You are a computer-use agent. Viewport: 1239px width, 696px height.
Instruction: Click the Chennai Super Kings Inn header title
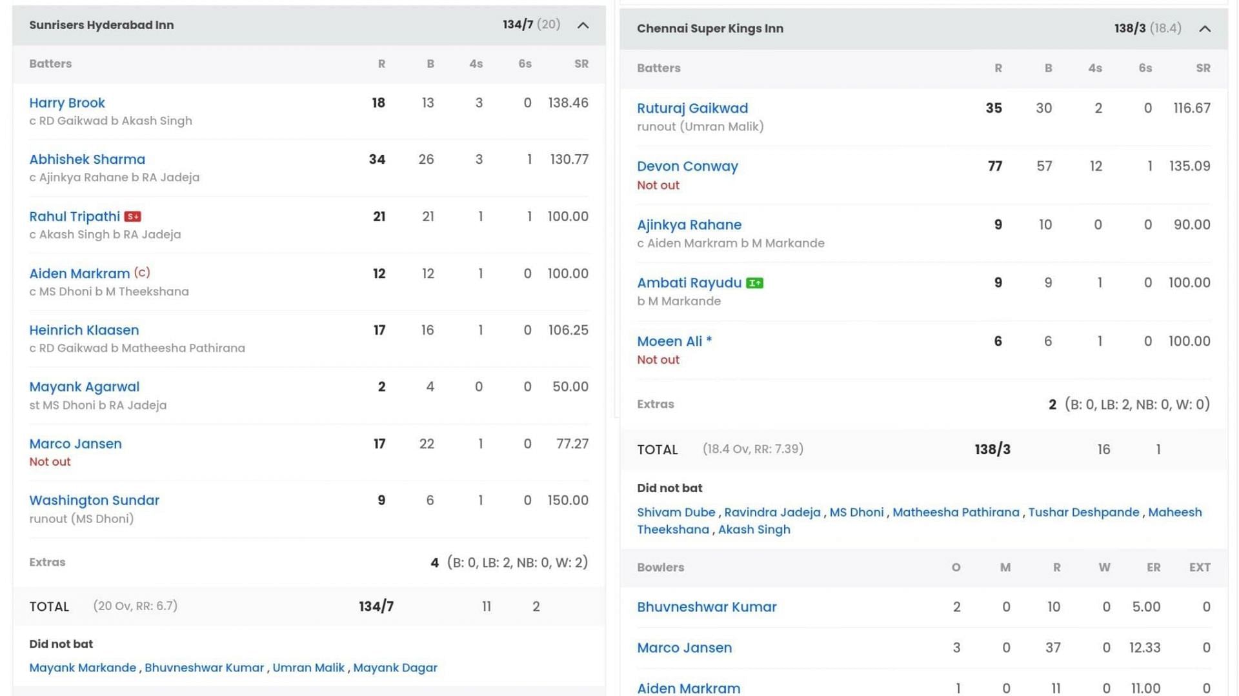pyautogui.click(x=710, y=29)
